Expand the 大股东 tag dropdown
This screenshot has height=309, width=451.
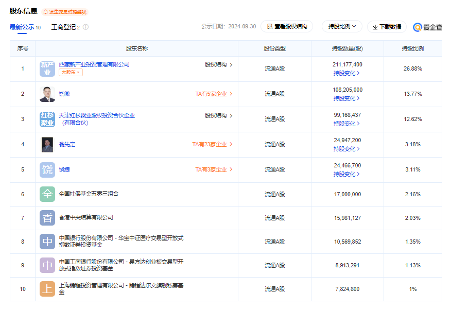(x=71, y=73)
